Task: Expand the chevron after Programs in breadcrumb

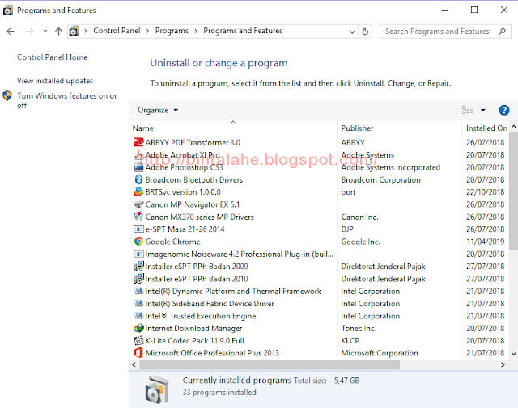Action: 196,31
